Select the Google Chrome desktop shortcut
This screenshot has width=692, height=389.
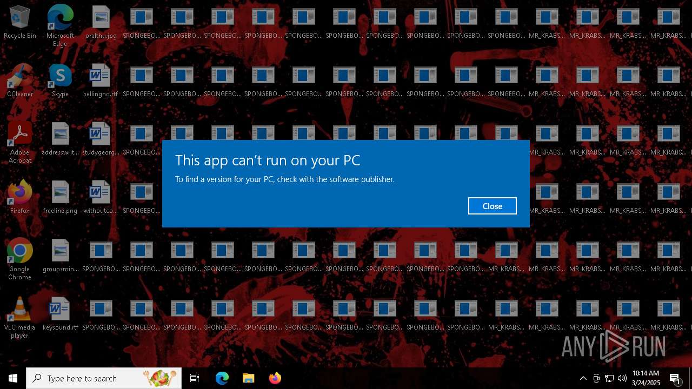click(20, 259)
